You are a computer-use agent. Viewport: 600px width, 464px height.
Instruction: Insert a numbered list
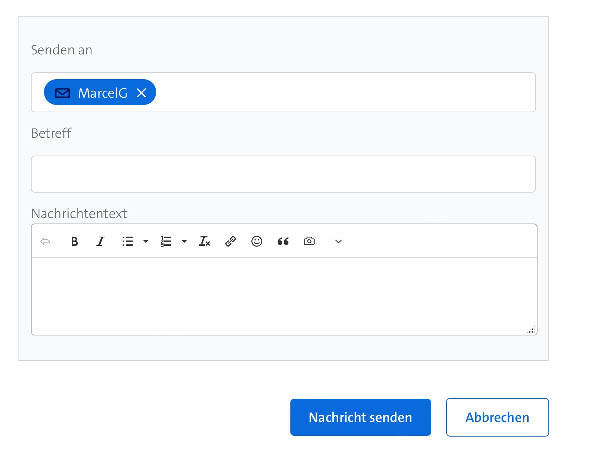click(x=166, y=241)
